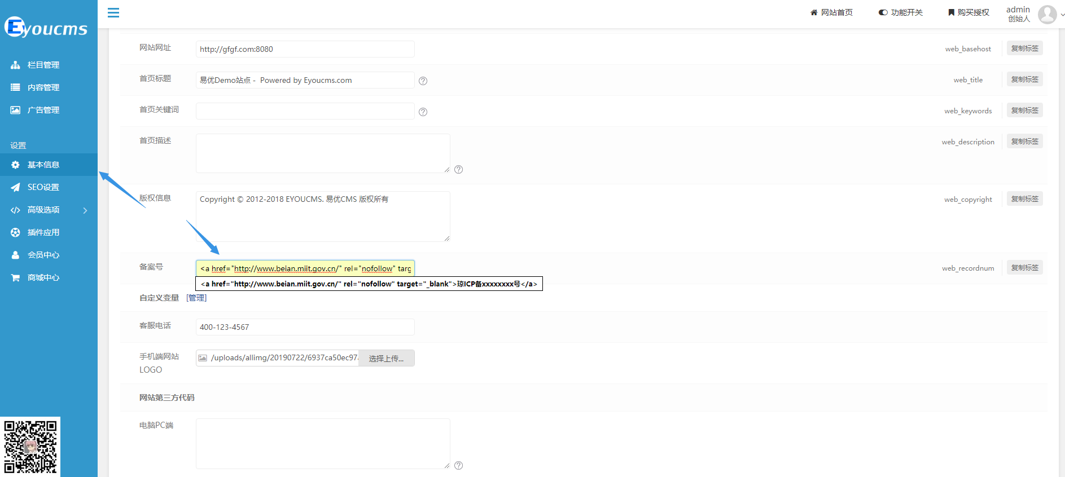Open 栏目管理 in the sidebar

coord(43,65)
